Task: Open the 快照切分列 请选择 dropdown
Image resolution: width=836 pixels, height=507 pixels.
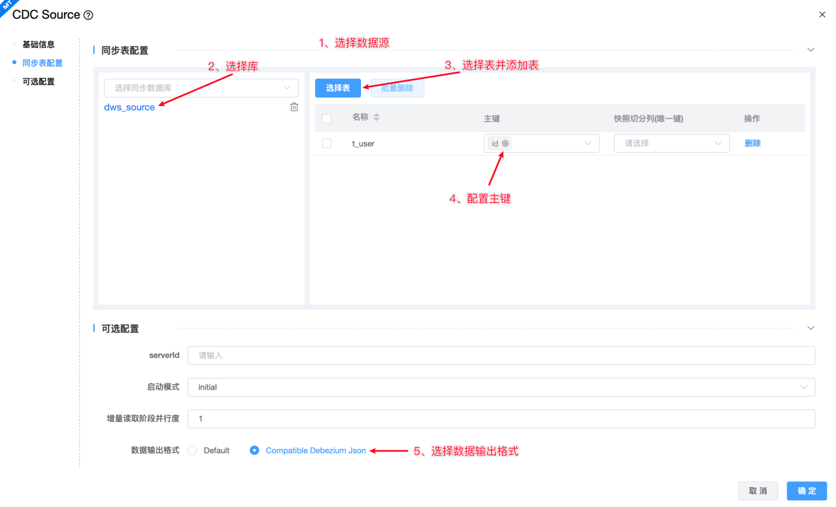Action: point(671,144)
